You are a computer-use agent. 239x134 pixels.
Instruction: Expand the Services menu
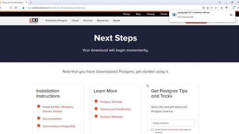pos(88,20)
